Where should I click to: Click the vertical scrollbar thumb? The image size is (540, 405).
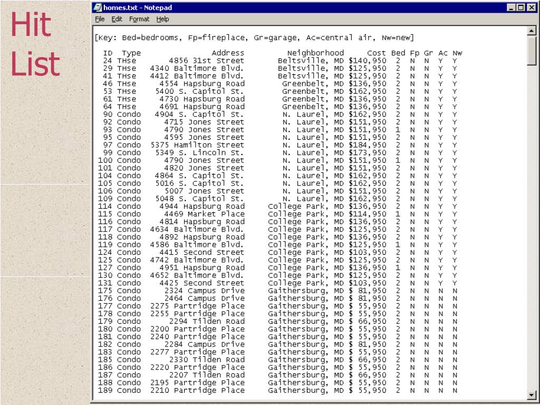(532, 50)
